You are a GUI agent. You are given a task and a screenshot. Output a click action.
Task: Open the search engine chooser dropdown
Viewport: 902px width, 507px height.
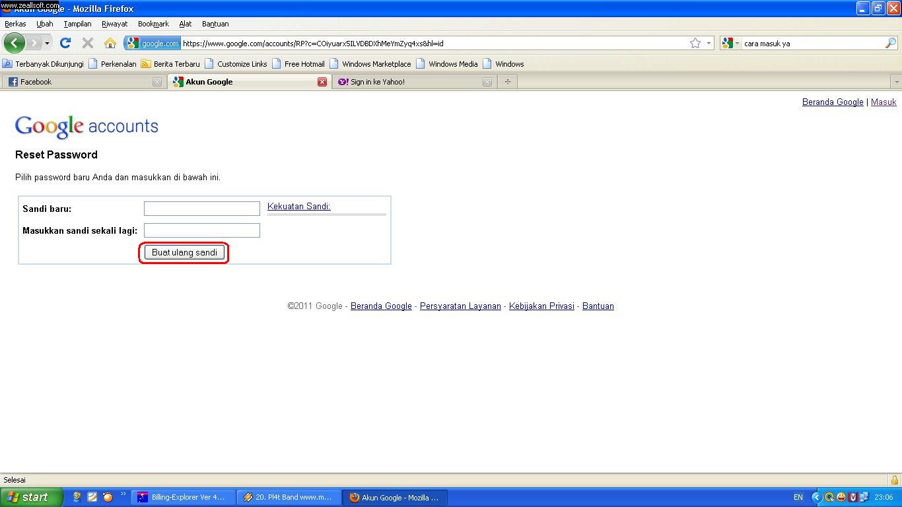730,44
